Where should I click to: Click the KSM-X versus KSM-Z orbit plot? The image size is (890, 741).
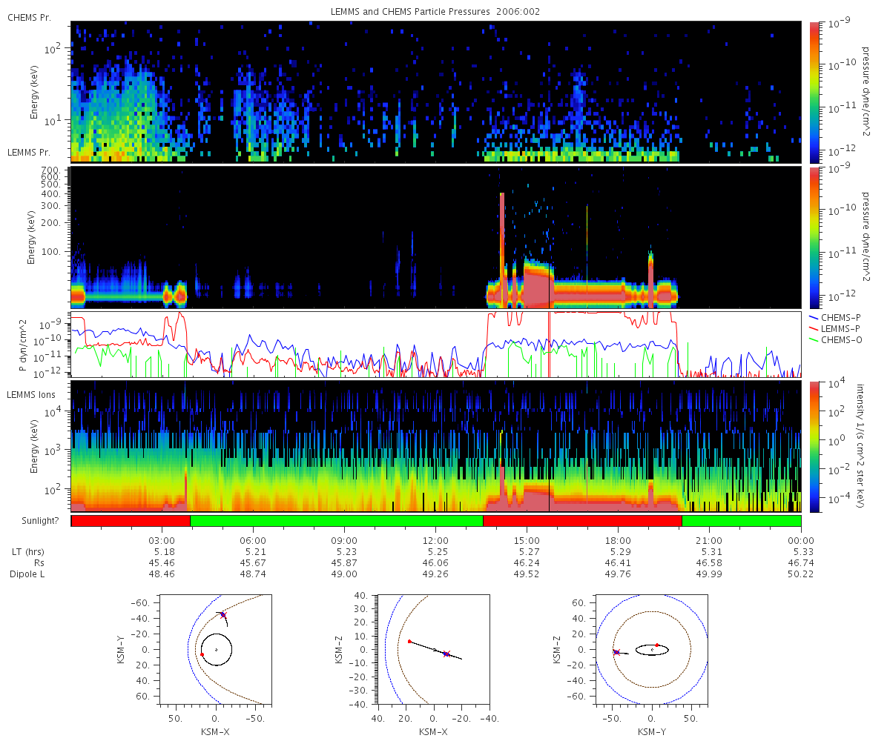click(433, 649)
